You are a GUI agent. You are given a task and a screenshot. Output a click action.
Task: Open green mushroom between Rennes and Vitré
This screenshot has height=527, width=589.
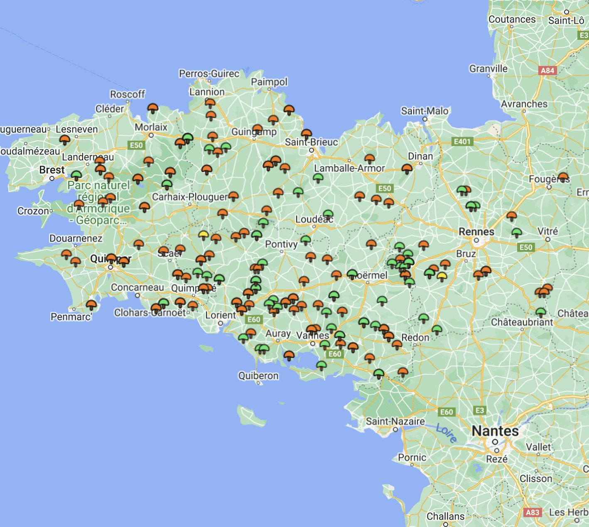[516, 233]
